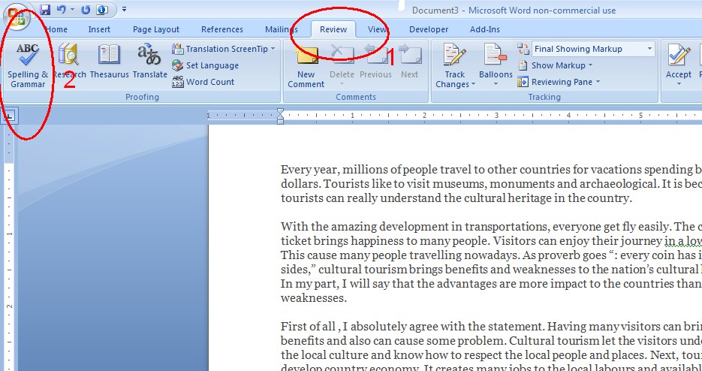This screenshot has height=371, width=702.
Task: Expand the Reviewing Pane dropdown arrow
Action: click(598, 82)
